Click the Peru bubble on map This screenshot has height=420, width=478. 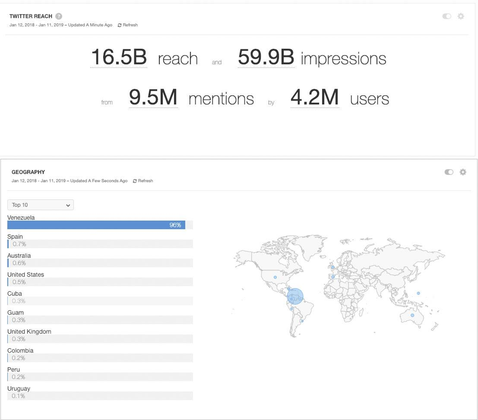click(292, 309)
